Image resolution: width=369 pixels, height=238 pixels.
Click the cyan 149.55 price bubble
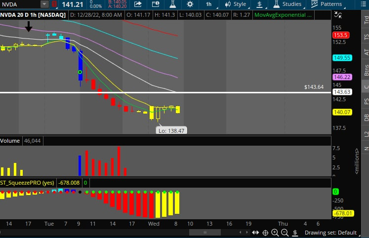[342, 58]
